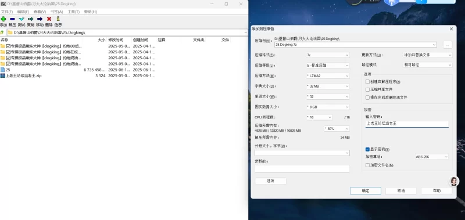Close the 添加到压缩包 dialog with its X
Viewport: 465px width, 220px height.
coord(451,28)
